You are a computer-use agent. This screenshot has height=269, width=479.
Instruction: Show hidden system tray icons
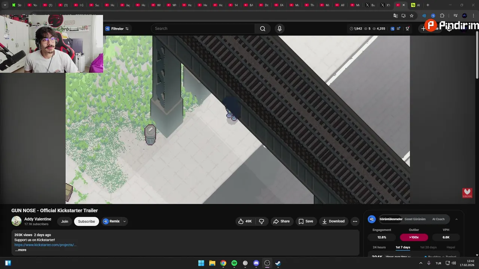tap(421, 263)
